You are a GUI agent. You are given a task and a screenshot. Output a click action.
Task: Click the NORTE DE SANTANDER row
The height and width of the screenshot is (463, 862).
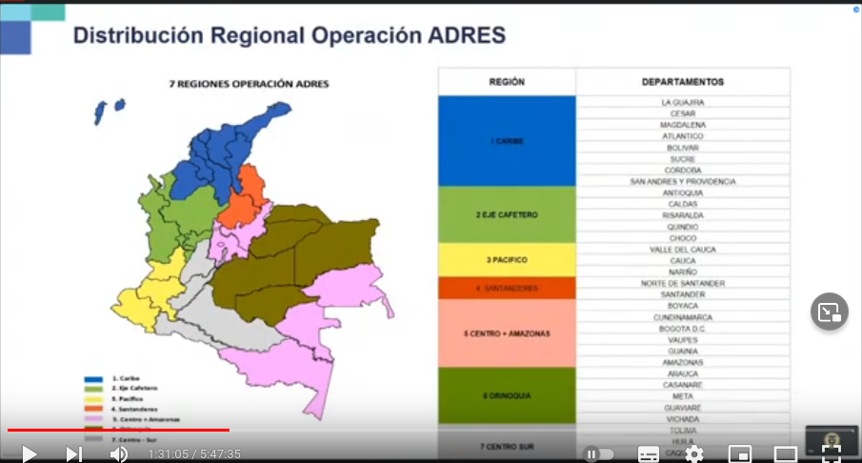click(683, 283)
